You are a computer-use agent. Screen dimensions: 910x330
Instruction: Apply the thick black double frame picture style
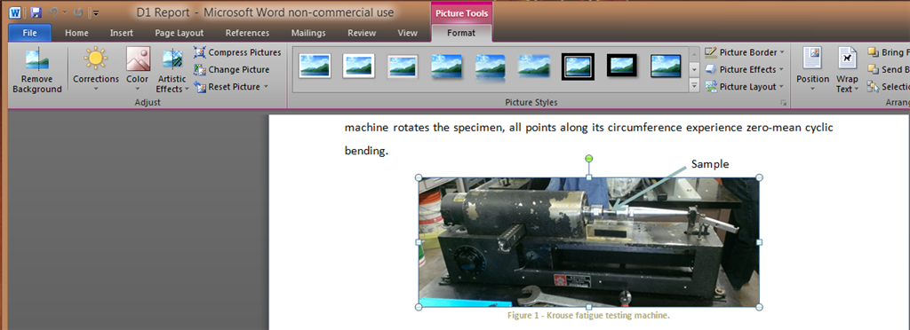(x=578, y=66)
